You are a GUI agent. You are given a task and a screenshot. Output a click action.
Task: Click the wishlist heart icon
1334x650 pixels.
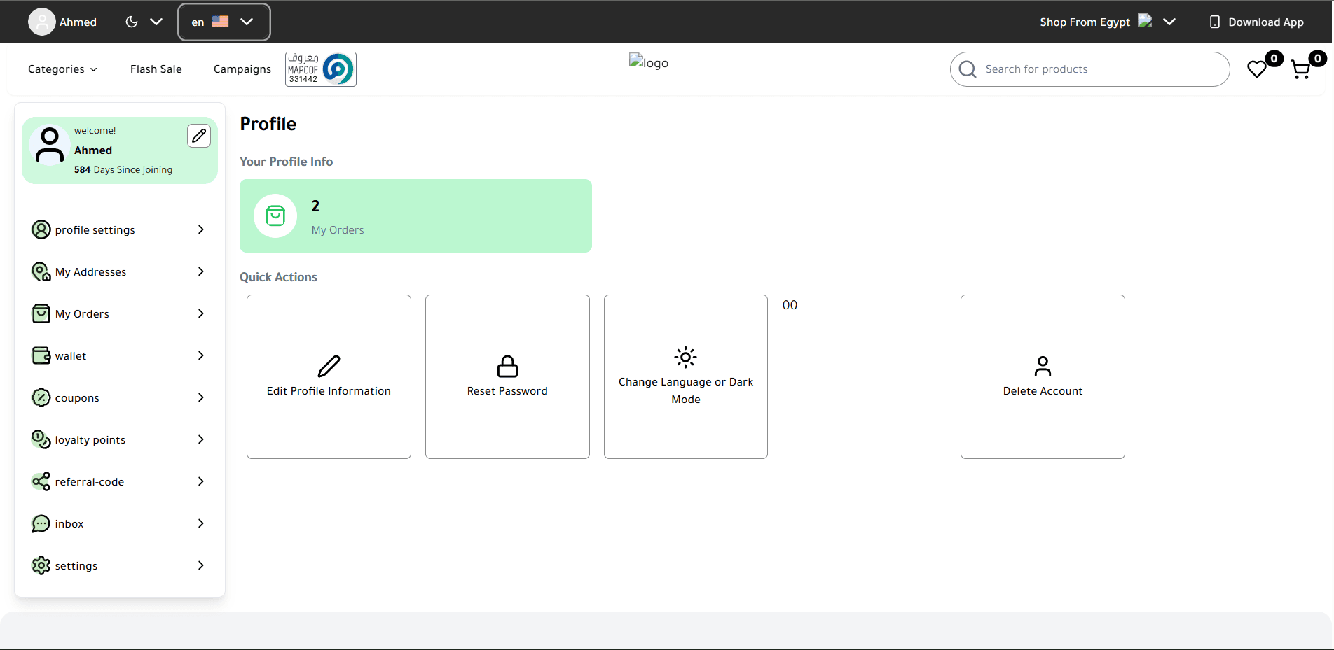[1257, 69]
